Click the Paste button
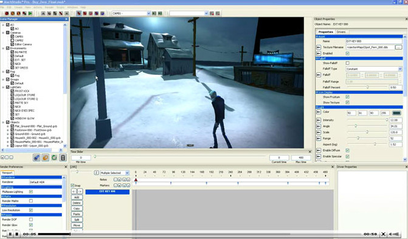 (77, 214)
